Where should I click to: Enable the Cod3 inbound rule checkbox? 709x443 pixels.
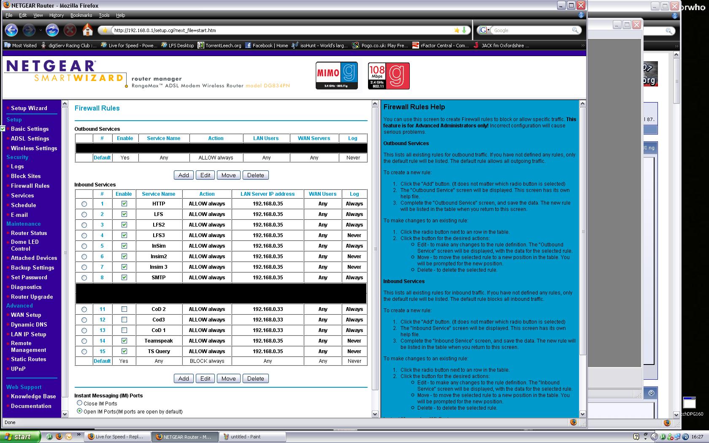pyautogui.click(x=124, y=319)
